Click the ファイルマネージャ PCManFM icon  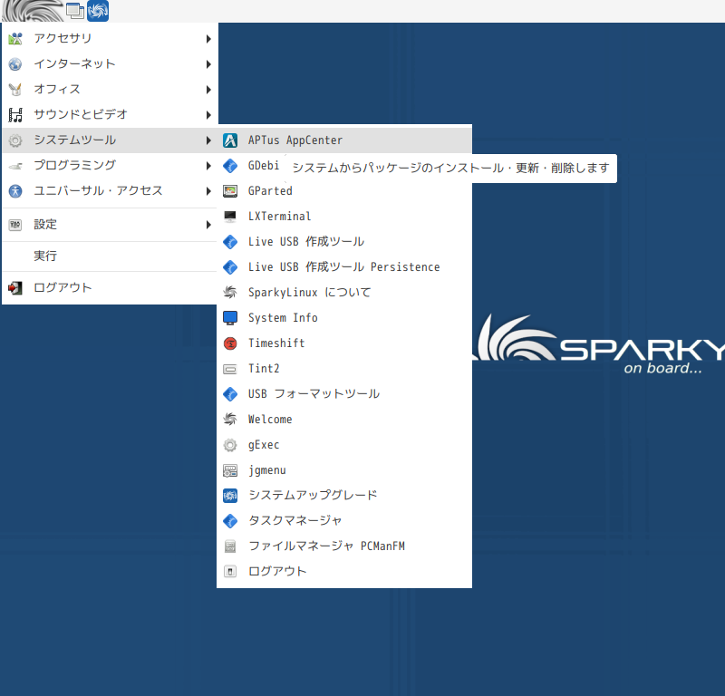click(x=230, y=546)
